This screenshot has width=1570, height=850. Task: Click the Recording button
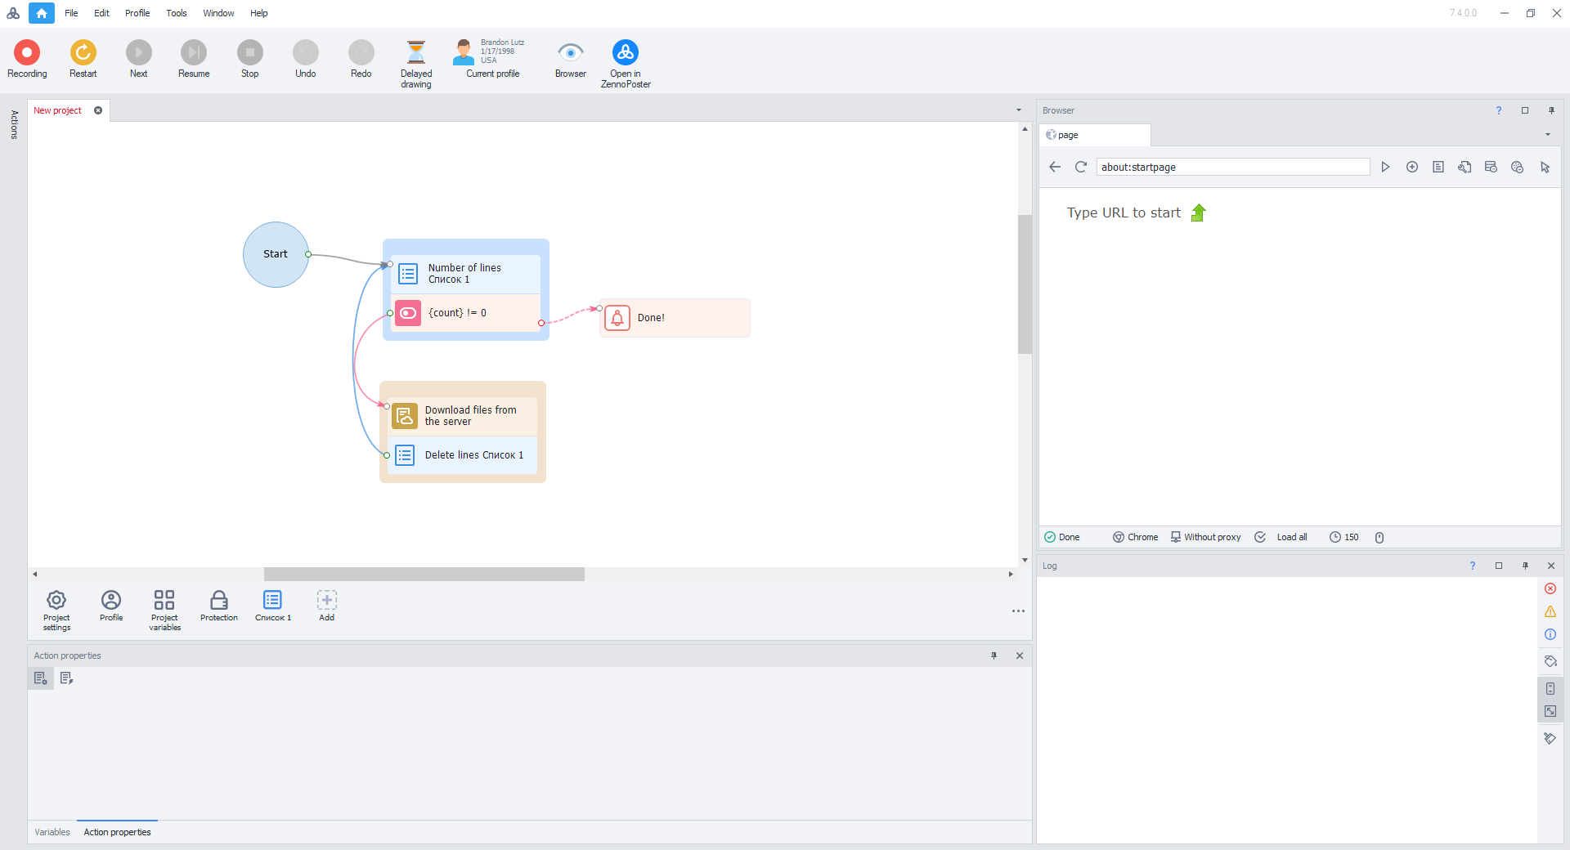click(27, 53)
